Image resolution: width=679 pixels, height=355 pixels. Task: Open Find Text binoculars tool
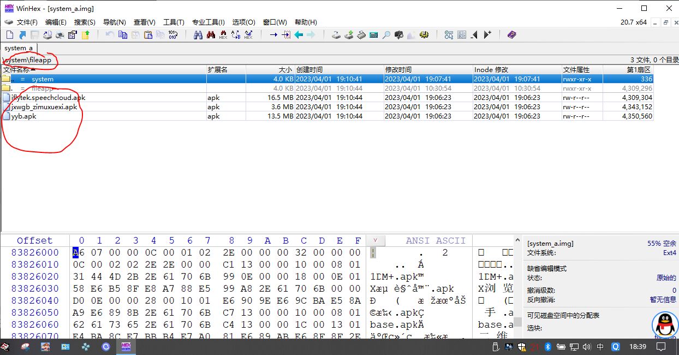198,35
